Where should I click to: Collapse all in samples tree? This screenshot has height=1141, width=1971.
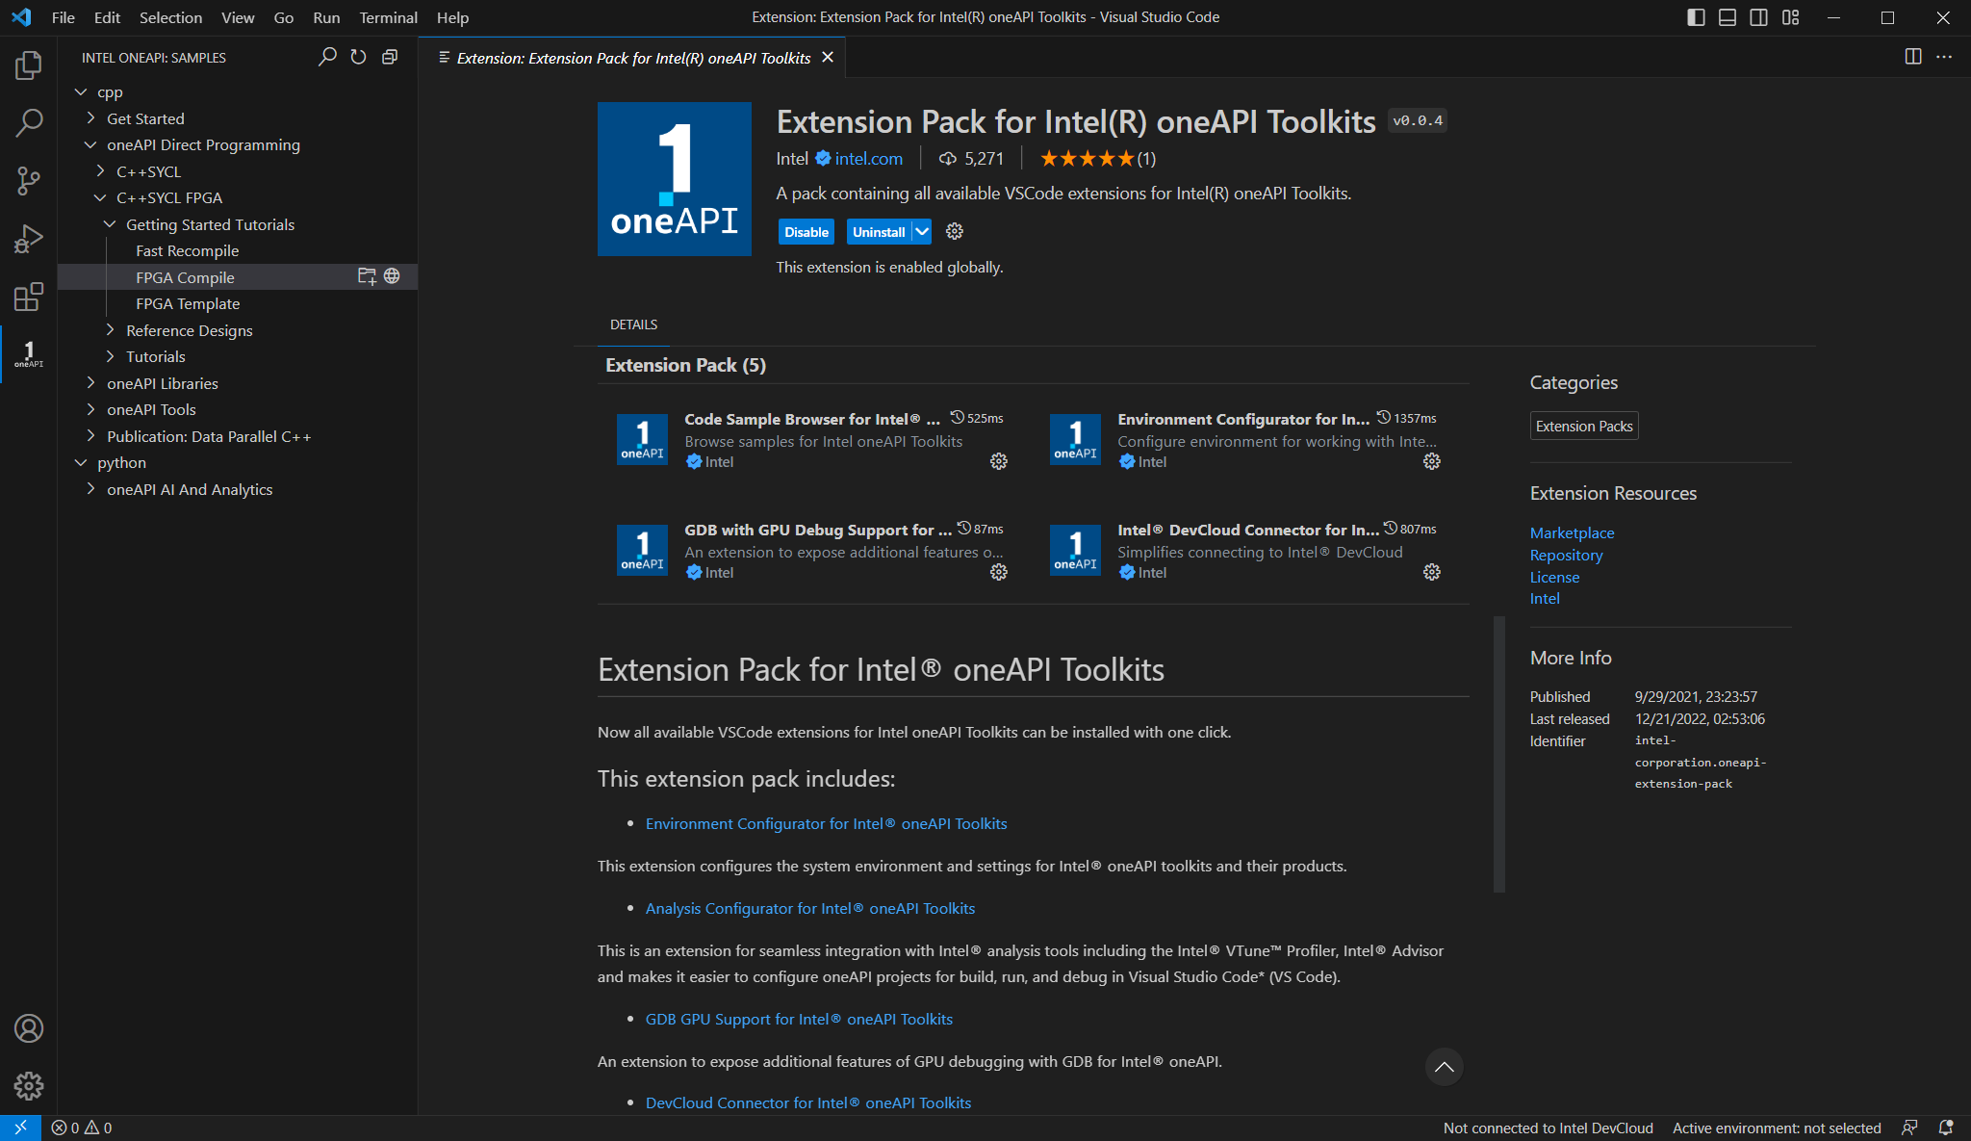point(390,57)
